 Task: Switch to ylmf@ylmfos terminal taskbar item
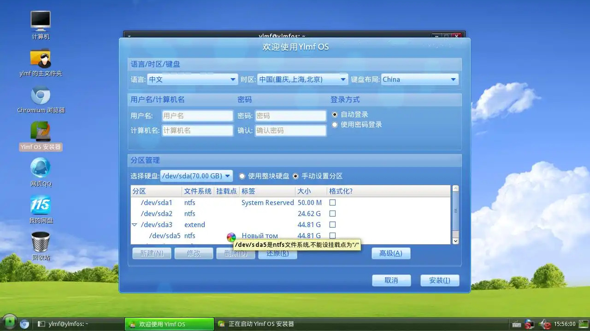point(79,324)
